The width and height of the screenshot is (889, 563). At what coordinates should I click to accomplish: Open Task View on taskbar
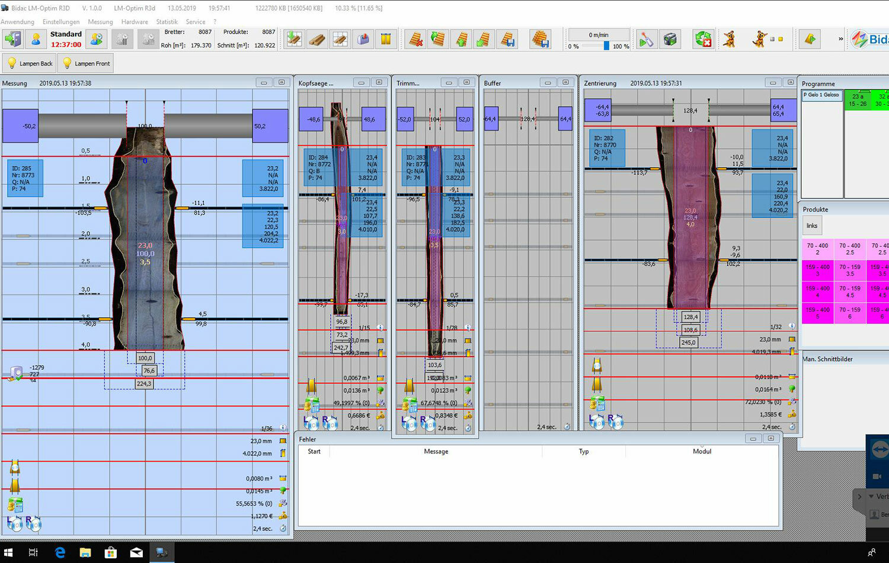(x=33, y=552)
